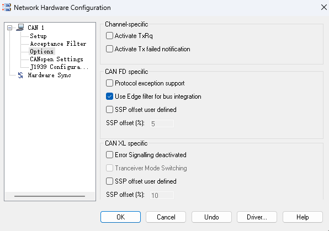
Task: Select Hardware Sync in the tree
Action: pos(50,75)
